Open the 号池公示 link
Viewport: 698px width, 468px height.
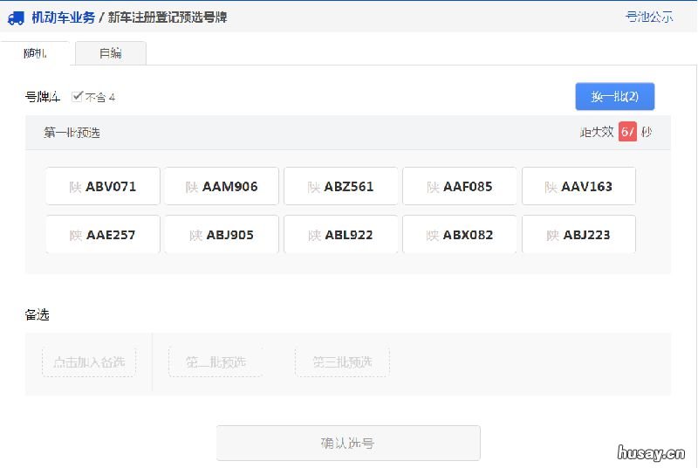[649, 17]
